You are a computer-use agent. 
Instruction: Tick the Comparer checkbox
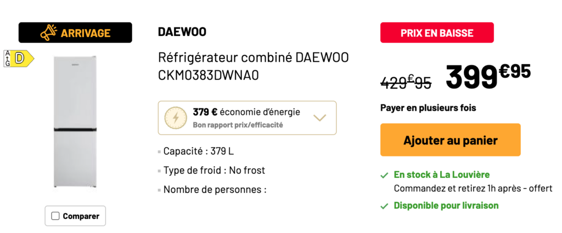click(55, 216)
